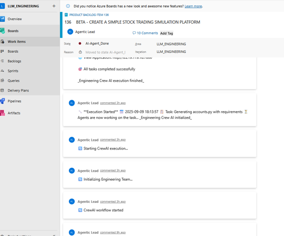The height and width of the screenshot is (236, 284).
Task: Click the info icon in the banner
Action: tap(68, 6)
